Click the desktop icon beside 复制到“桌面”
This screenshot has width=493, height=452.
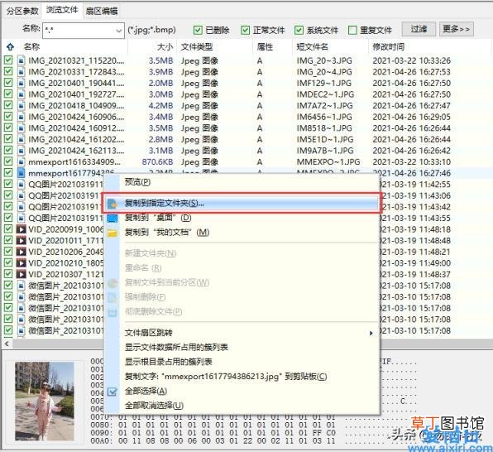click(112, 218)
